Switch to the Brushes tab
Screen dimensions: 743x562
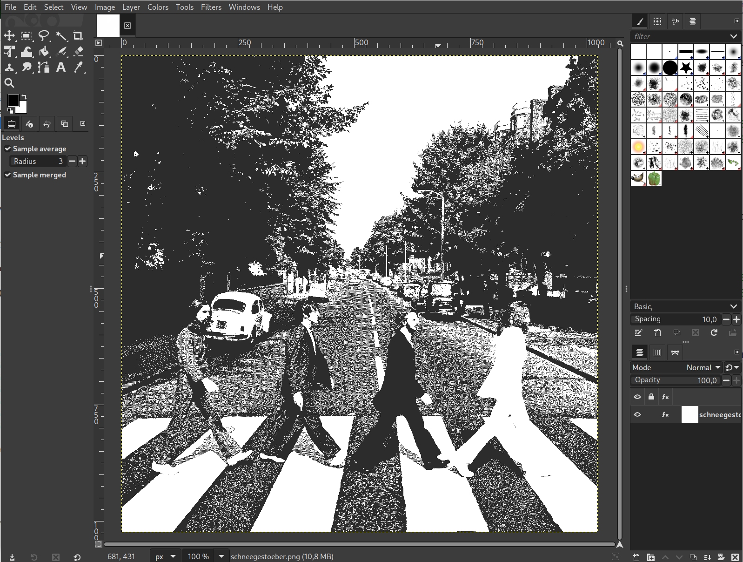point(640,21)
